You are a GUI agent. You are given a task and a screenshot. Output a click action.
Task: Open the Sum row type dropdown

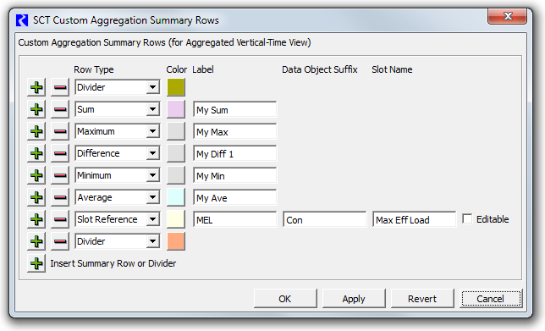point(152,109)
